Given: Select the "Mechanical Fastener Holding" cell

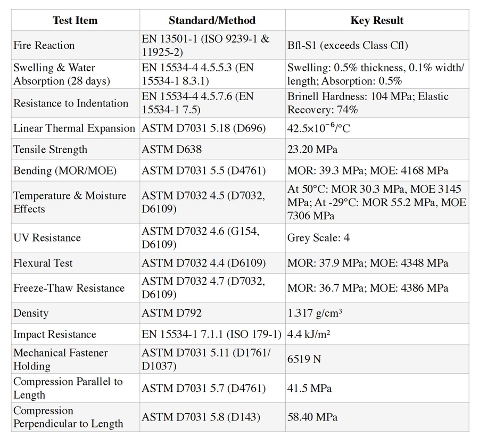Looking at the screenshot, I should tap(61, 359).
